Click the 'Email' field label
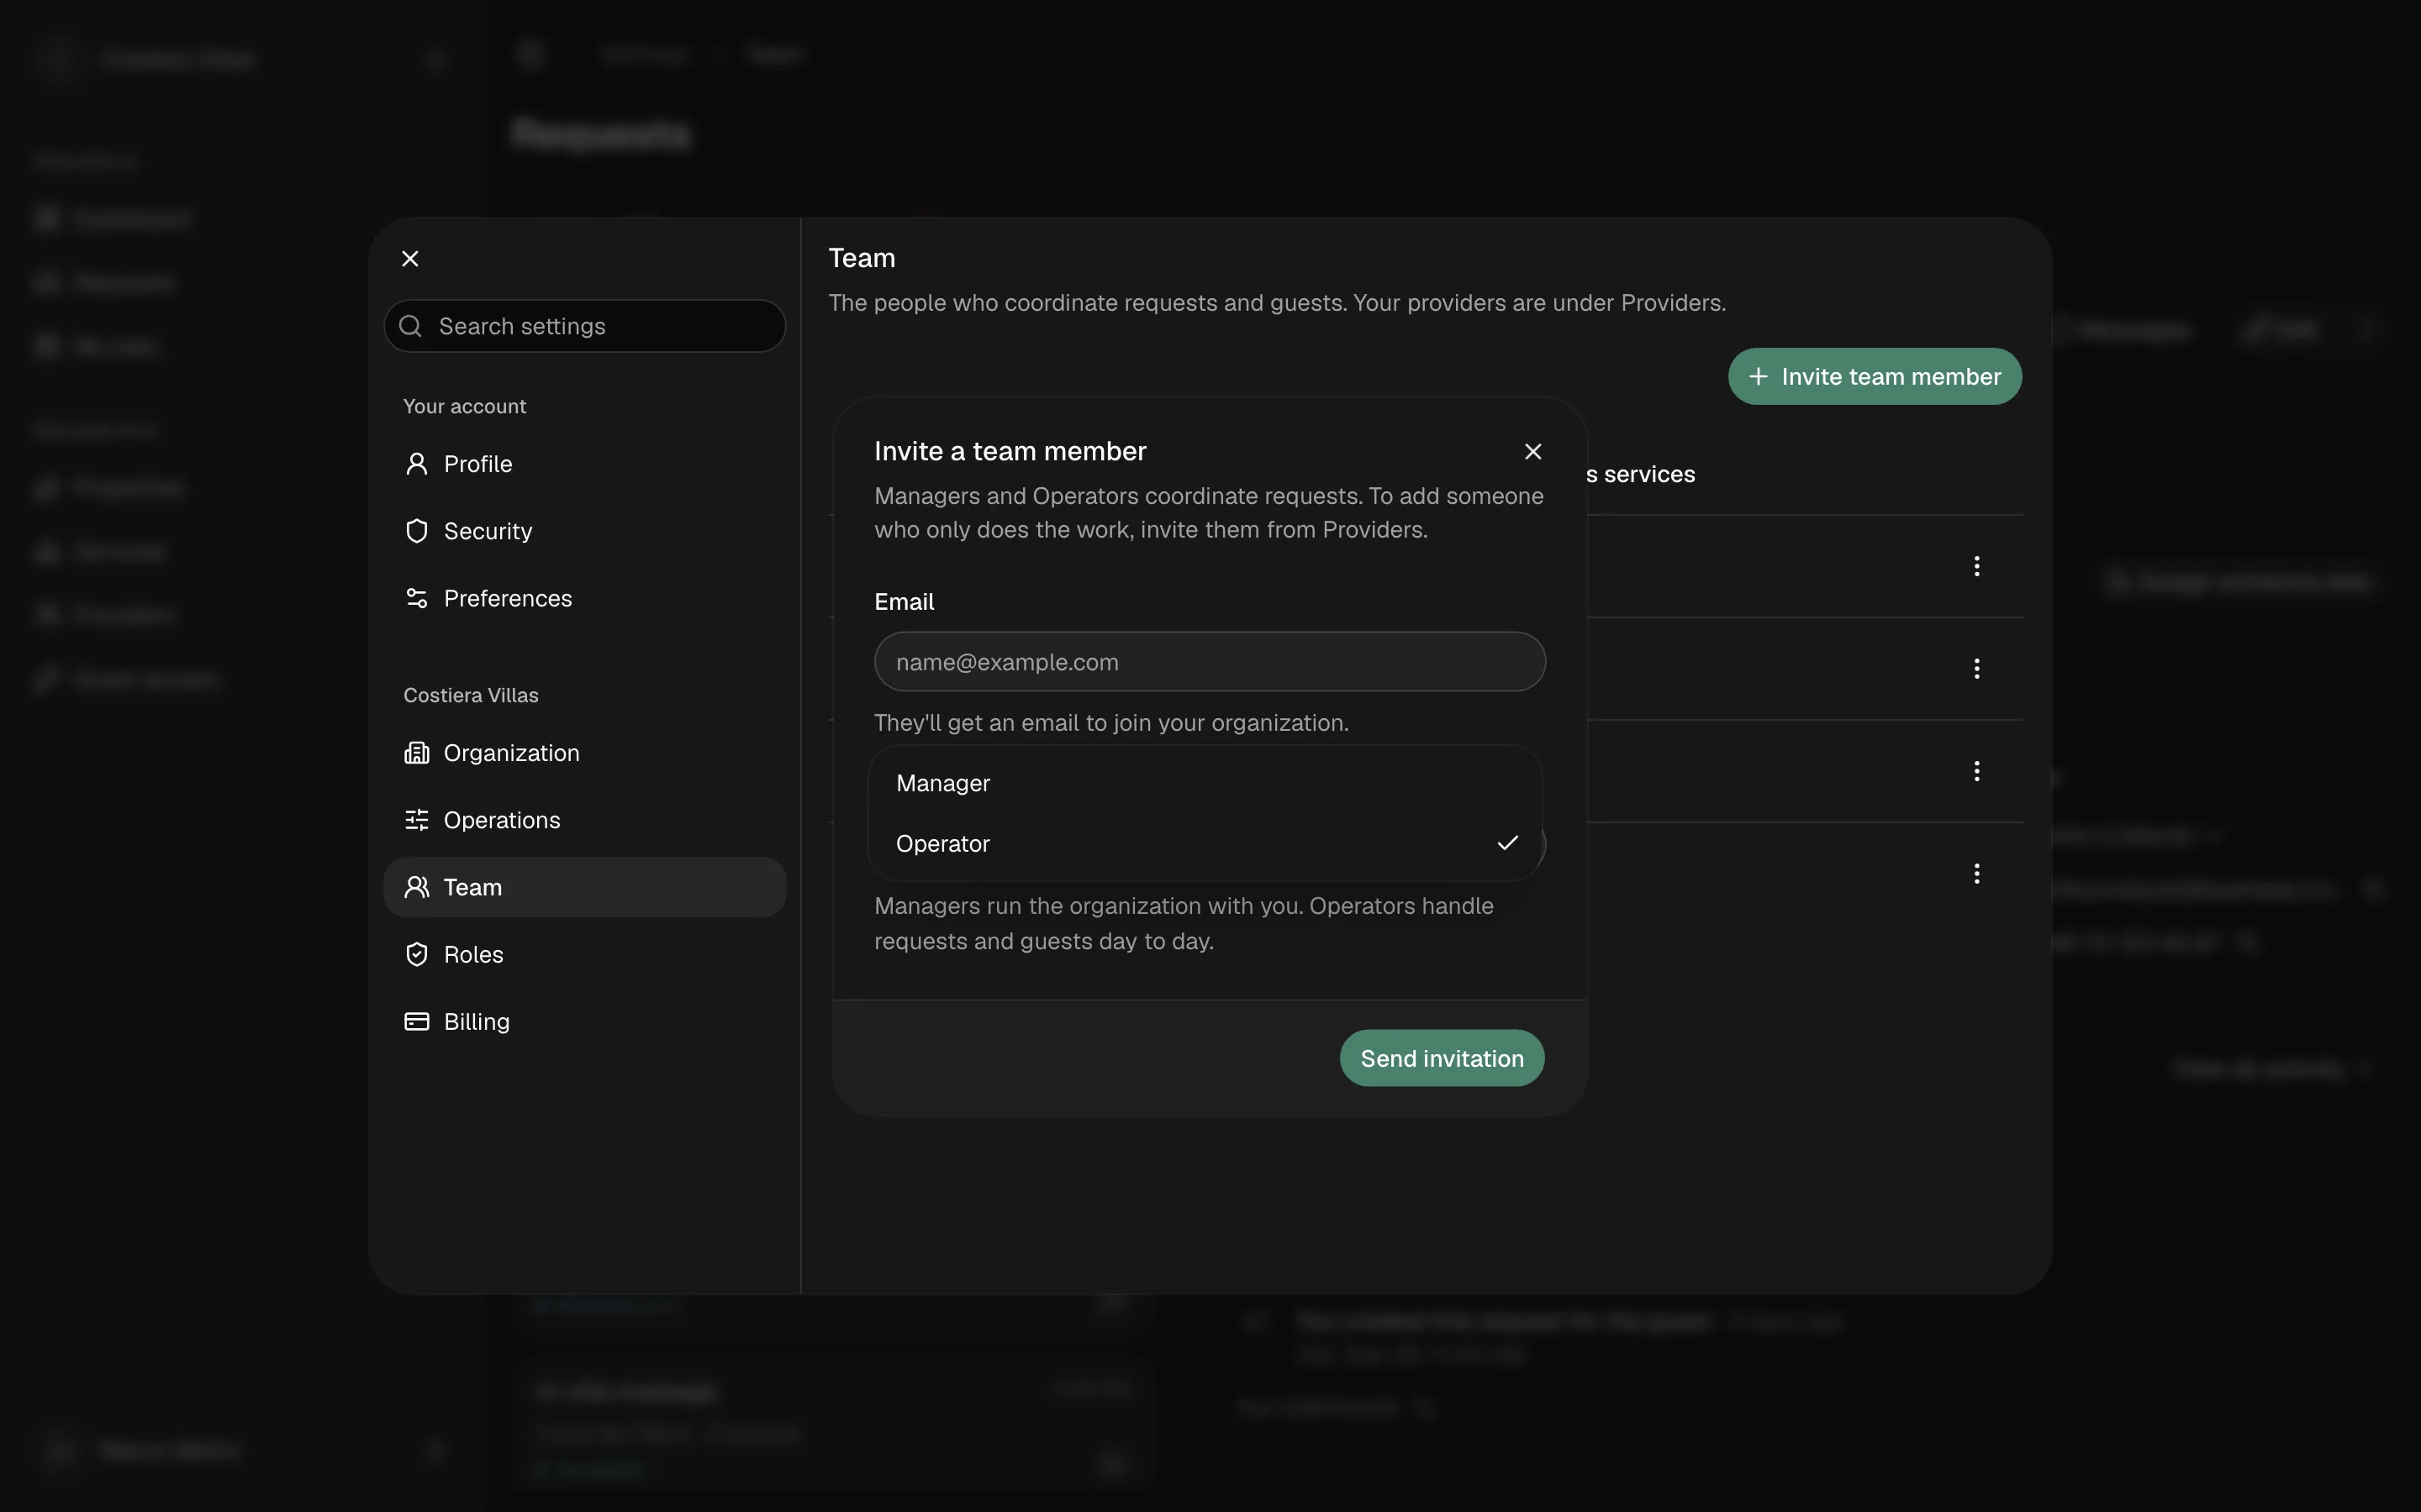The height and width of the screenshot is (1512, 2421). [904, 602]
